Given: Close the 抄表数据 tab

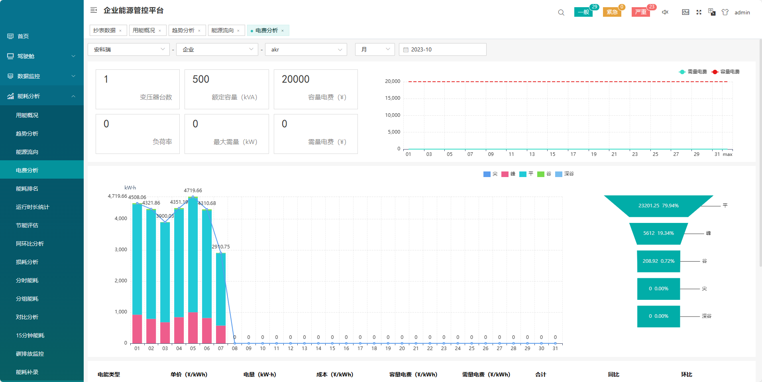Looking at the screenshot, I should (x=120, y=31).
